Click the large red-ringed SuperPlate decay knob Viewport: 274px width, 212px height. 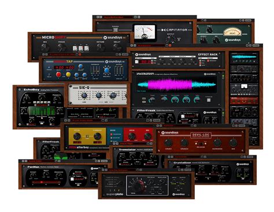[138, 186]
